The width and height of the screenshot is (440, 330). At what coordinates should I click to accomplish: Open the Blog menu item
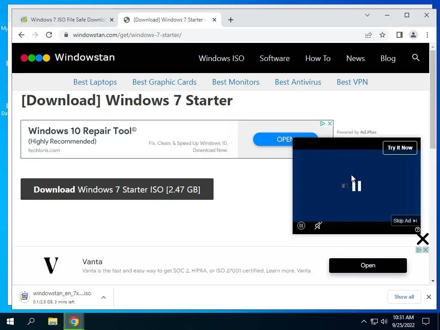click(388, 58)
